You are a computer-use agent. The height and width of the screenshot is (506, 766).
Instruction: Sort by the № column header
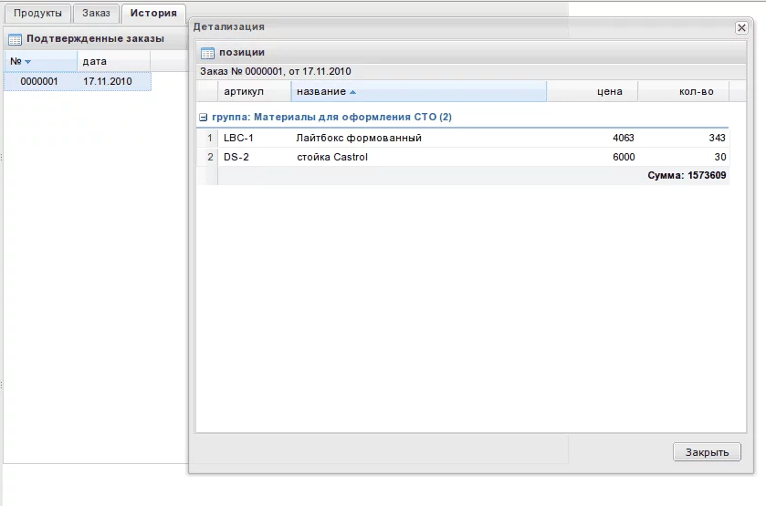[x=20, y=61]
